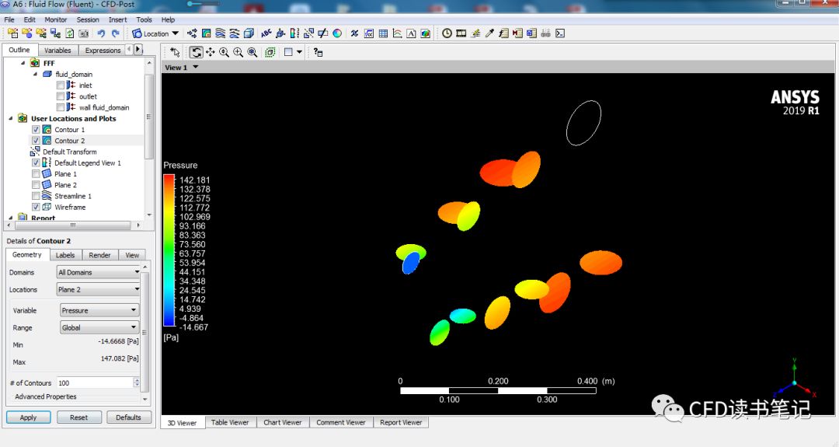Collapse the fluid_domain tree node
839x447 pixels.
[x=35, y=74]
